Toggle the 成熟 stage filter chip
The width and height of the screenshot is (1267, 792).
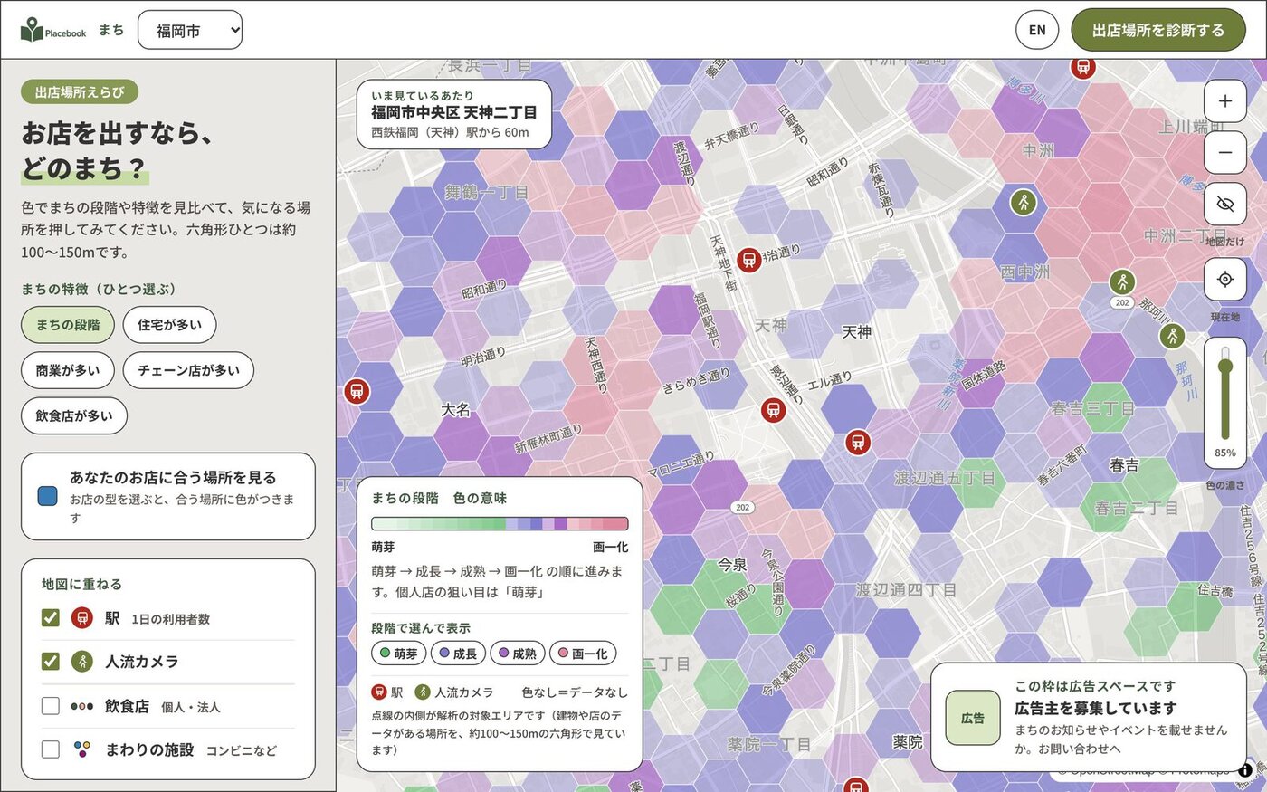[517, 653]
